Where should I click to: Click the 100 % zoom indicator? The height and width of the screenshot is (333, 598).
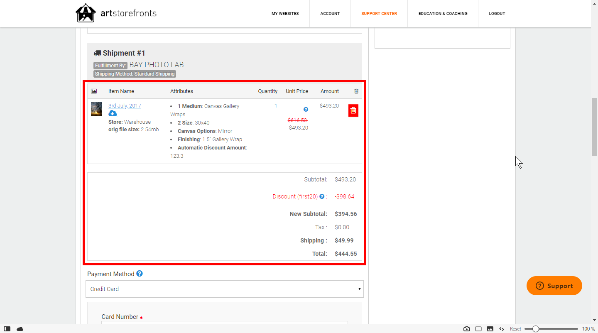pyautogui.click(x=588, y=329)
